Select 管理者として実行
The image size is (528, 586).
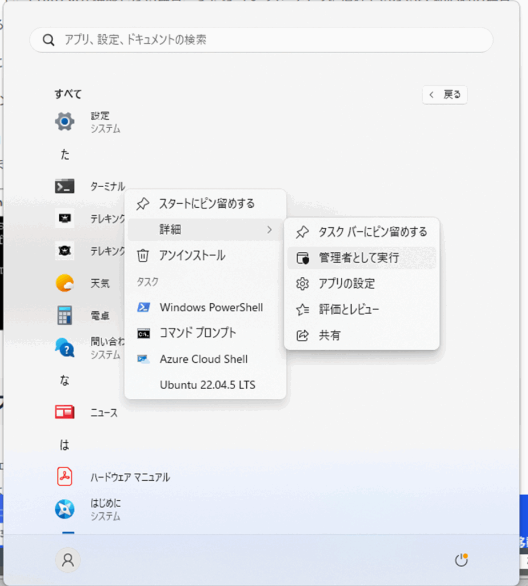(358, 258)
